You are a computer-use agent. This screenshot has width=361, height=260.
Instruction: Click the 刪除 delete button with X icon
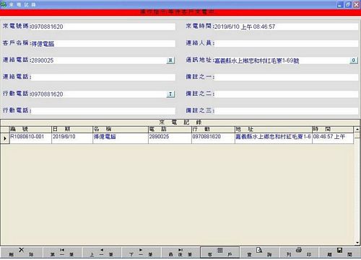click(x=22, y=253)
